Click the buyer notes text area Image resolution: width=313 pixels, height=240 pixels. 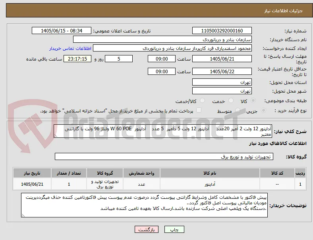(x=144, y=205)
